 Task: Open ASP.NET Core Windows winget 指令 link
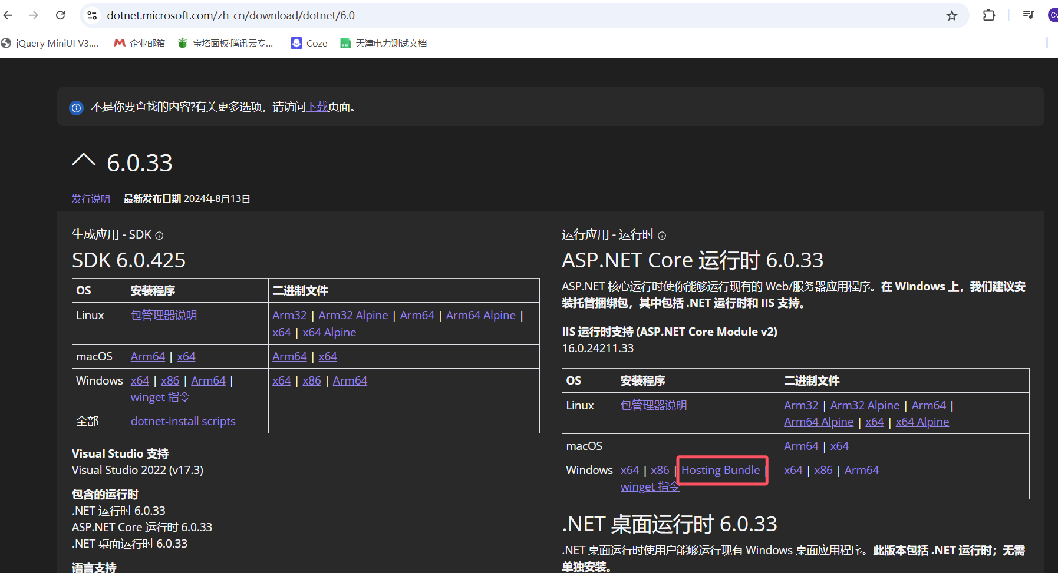click(x=650, y=486)
